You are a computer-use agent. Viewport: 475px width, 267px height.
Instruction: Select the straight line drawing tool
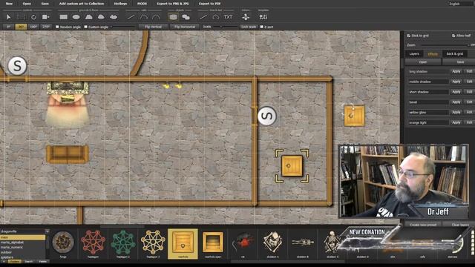[x=203, y=17]
